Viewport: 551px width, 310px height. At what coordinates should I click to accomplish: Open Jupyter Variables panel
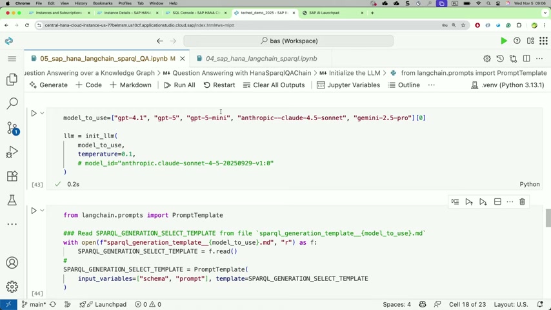pyautogui.click(x=348, y=85)
